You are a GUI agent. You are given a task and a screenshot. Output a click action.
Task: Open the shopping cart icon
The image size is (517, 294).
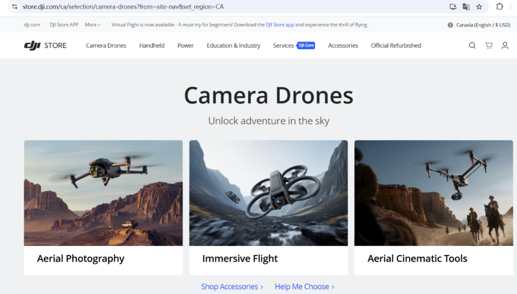click(489, 45)
